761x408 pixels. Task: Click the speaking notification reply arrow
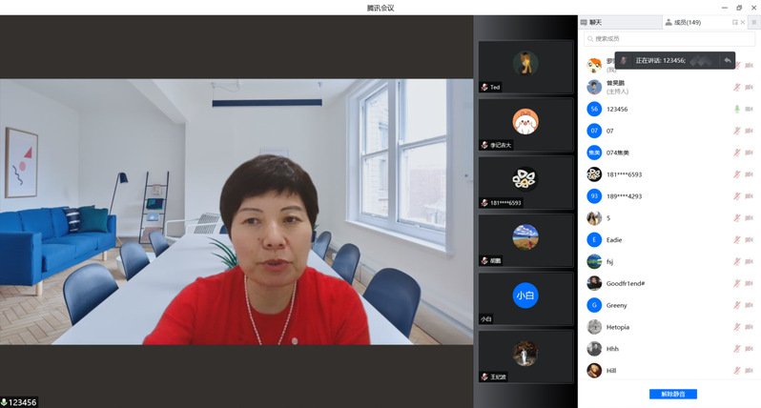coord(727,60)
